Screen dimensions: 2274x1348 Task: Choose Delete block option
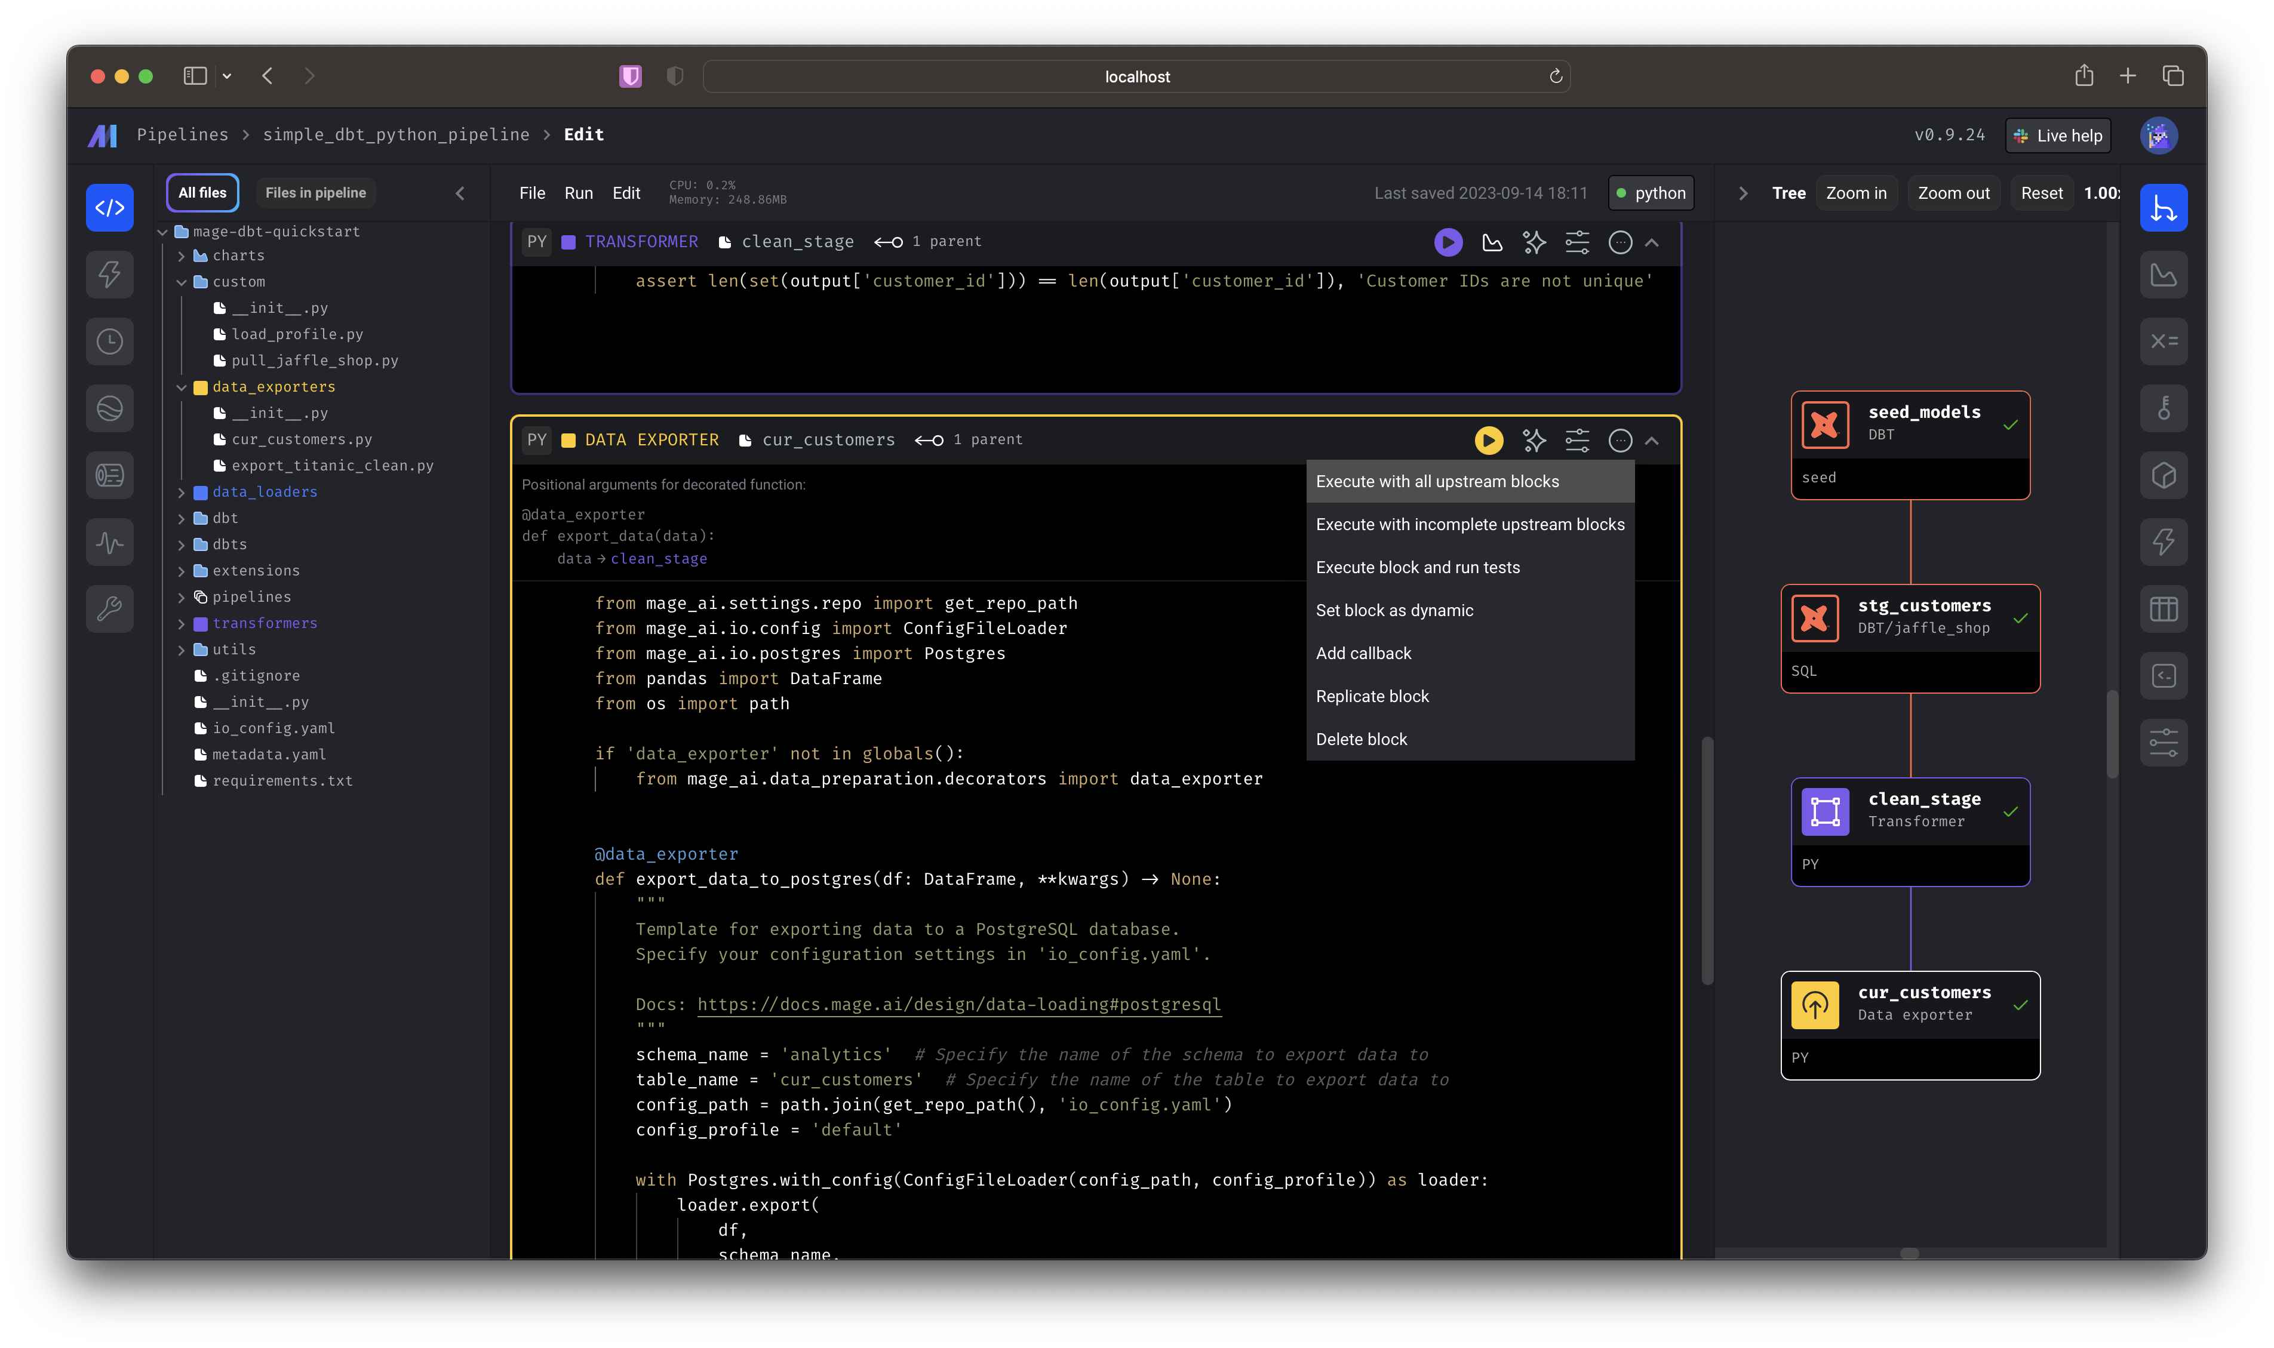(1469, 740)
